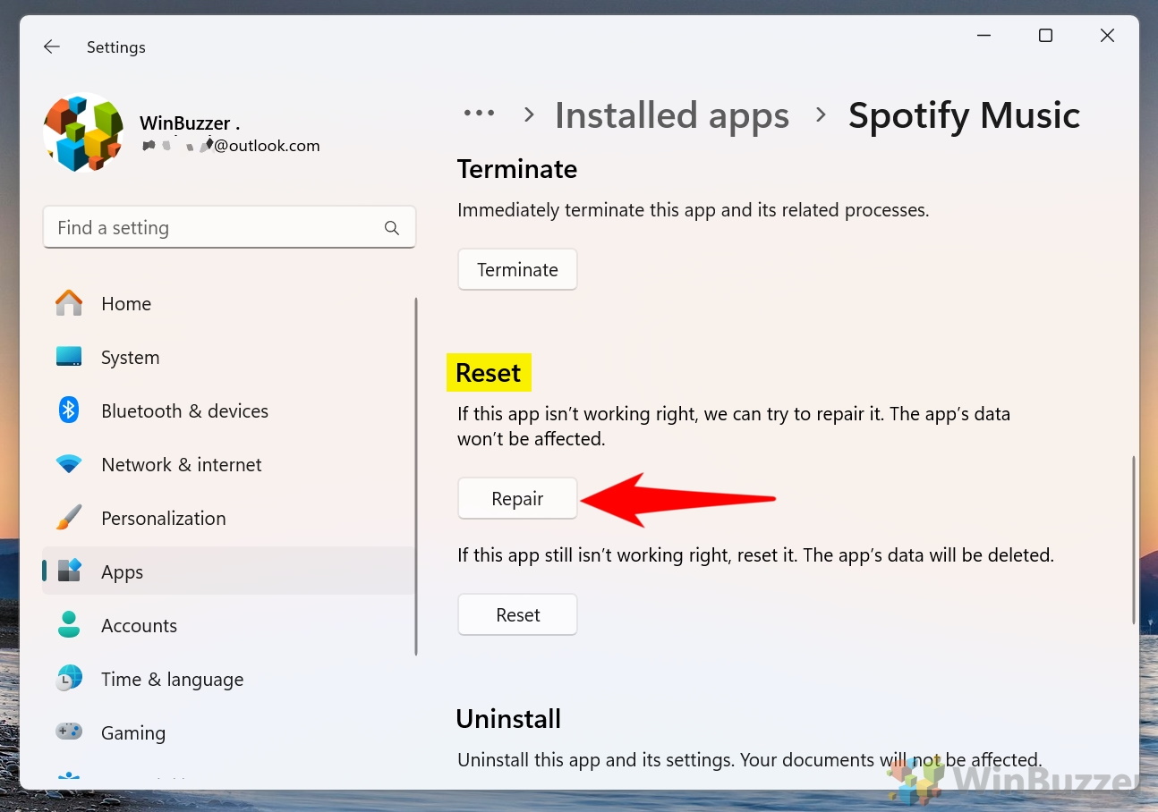Viewport: 1158px width, 812px height.
Task: Click the content area vertical scrollbar
Action: coord(1133,540)
